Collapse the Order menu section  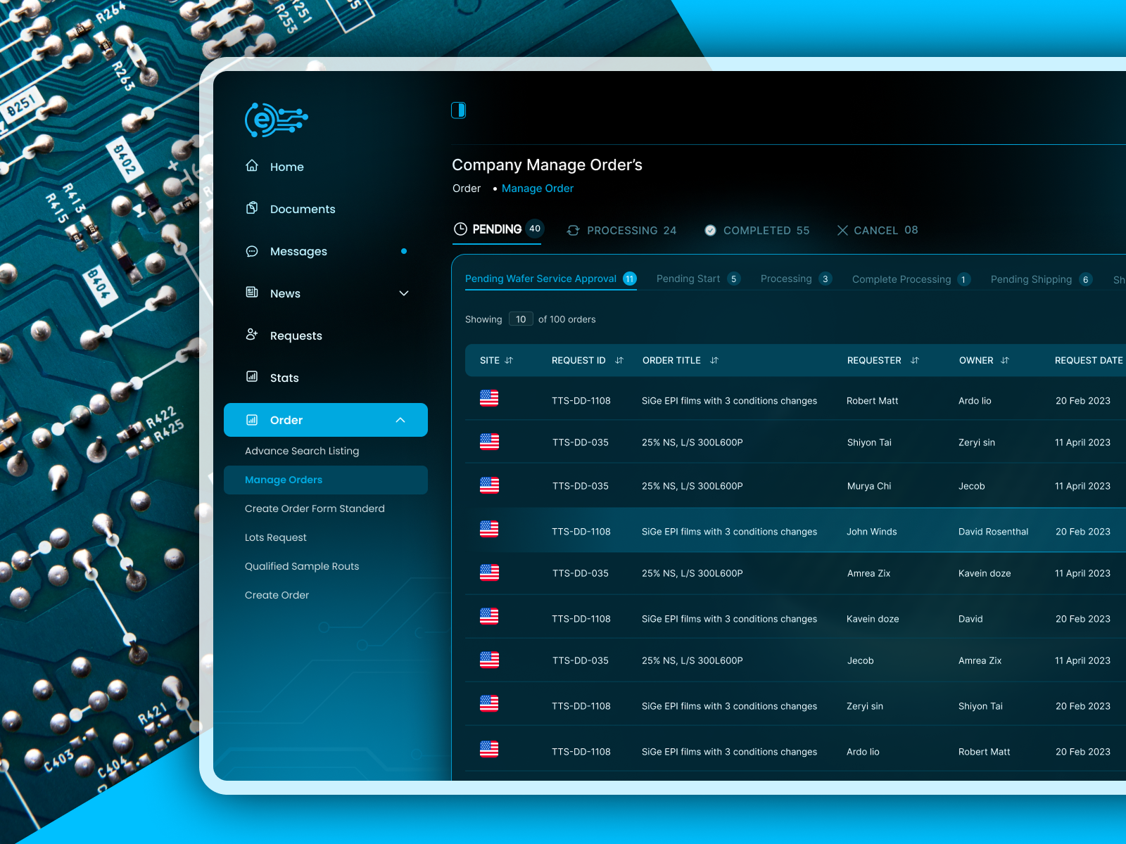coord(400,420)
